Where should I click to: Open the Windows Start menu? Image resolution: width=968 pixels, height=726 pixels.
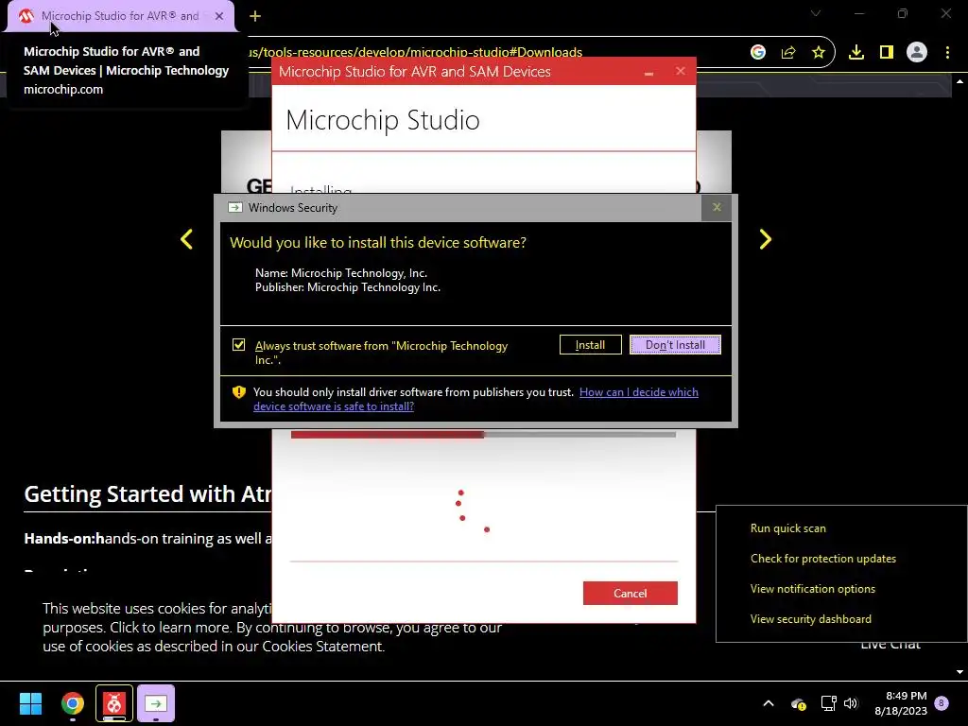pos(30,703)
